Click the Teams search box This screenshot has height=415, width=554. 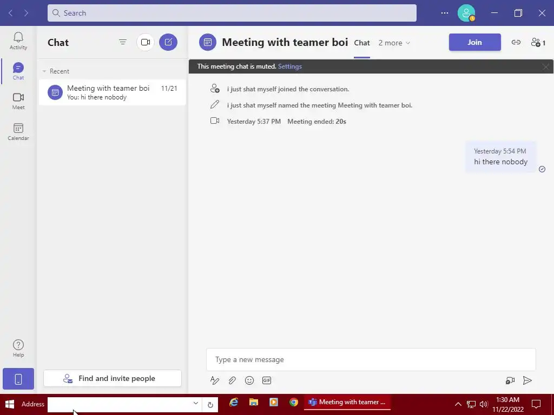pos(232,13)
